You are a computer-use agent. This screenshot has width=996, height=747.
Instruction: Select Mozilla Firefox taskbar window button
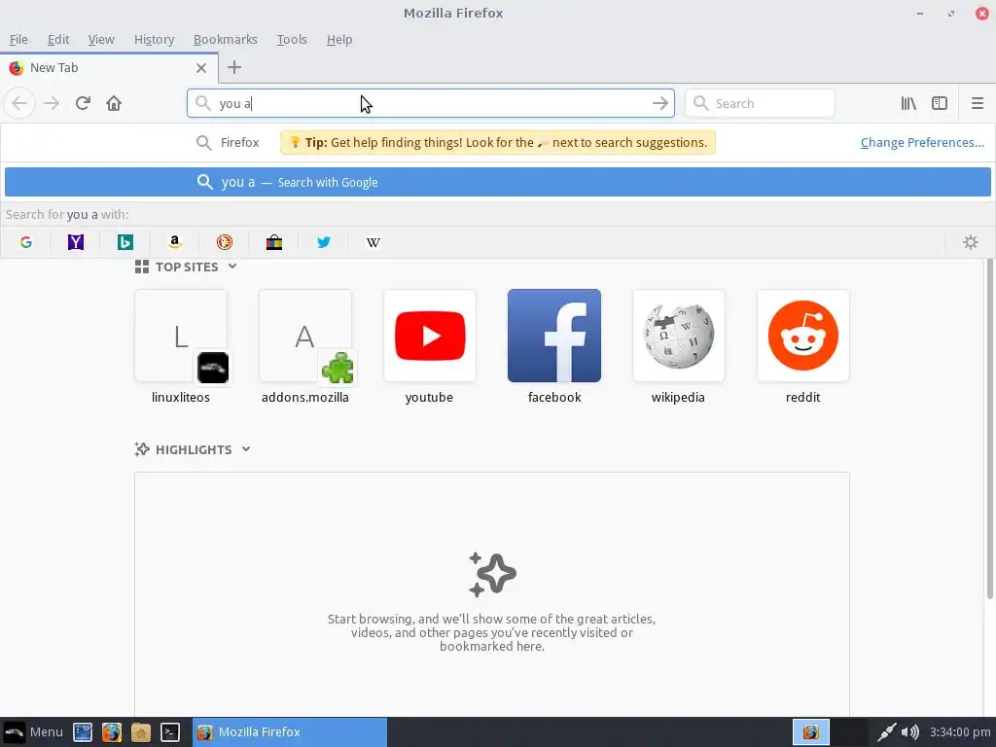(290, 731)
